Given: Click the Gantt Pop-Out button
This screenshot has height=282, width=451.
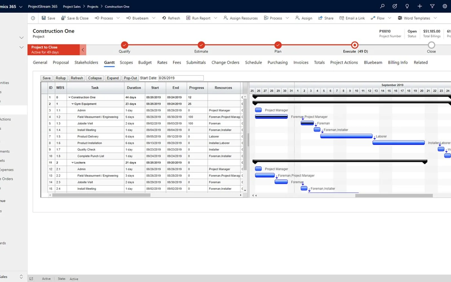Looking at the screenshot, I should [130, 78].
